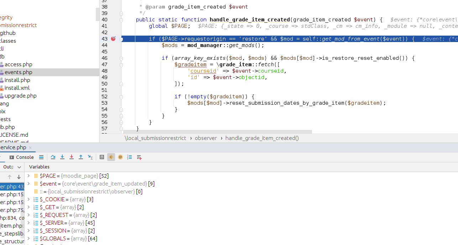This screenshot has height=245, width=458.
Task: Click the handle_grade_item_created() breadcrumb
Action: (262, 138)
